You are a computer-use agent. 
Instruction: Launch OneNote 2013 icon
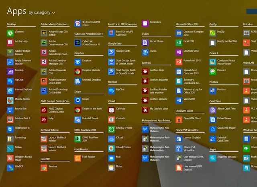[x=179, y=52]
